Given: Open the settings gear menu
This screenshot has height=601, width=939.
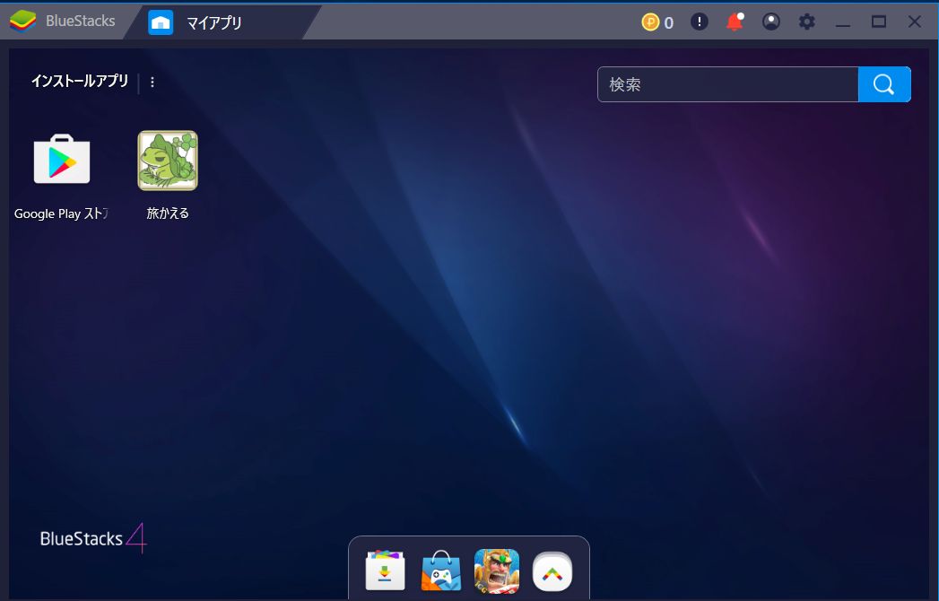Looking at the screenshot, I should pyautogui.click(x=806, y=22).
